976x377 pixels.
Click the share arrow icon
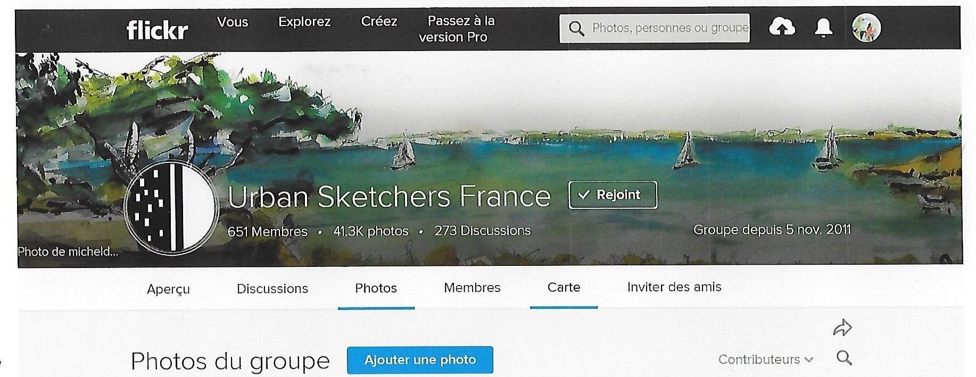842,328
